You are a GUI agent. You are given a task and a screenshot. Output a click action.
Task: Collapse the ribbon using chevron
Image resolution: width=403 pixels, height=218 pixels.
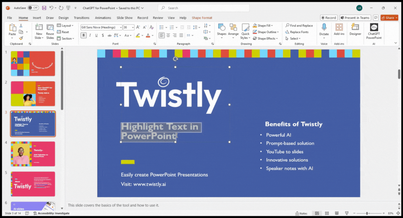click(x=396, y=43)
